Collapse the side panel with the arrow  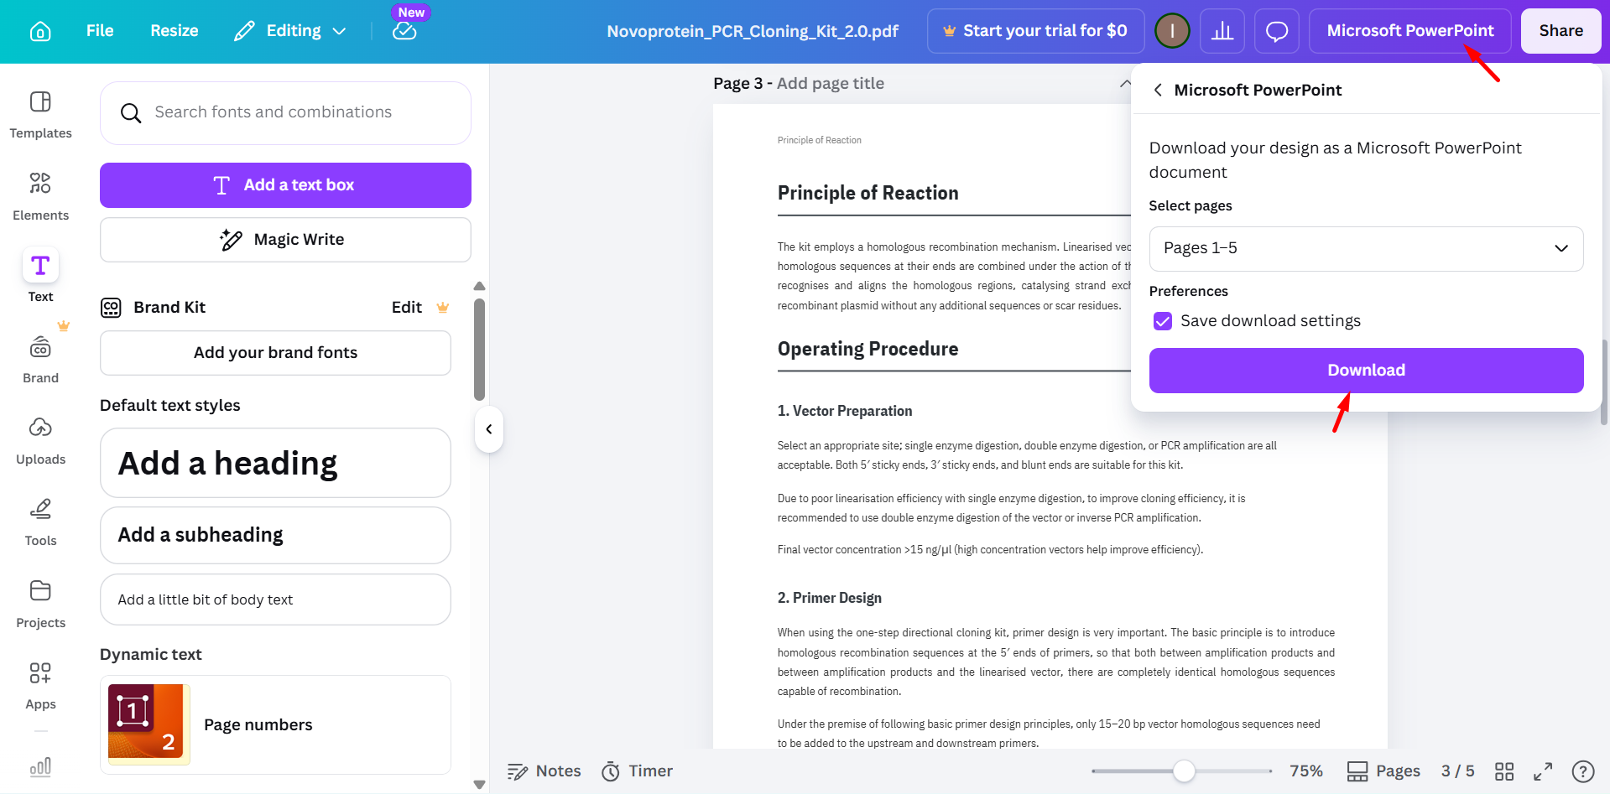click(489, 429)
